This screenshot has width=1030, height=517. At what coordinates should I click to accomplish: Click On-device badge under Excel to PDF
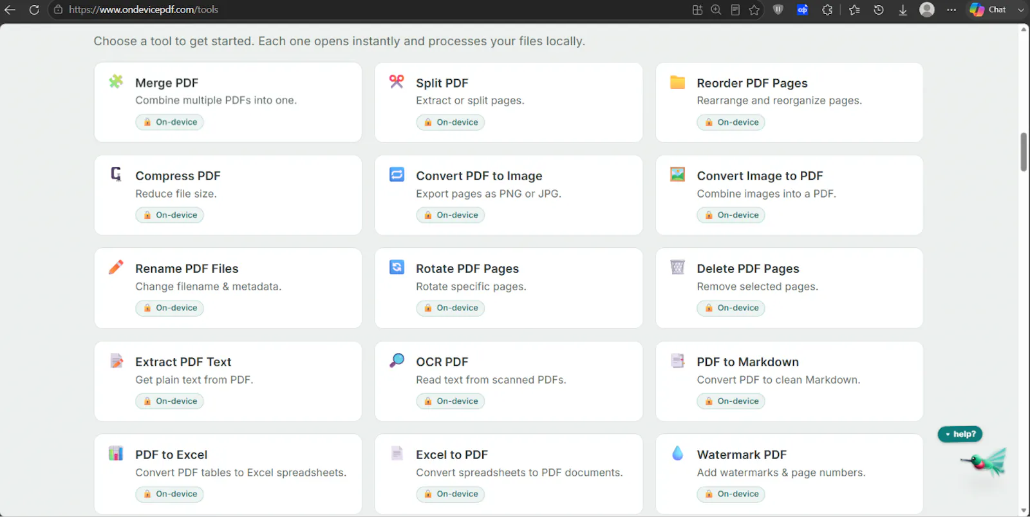click(450, 494)
